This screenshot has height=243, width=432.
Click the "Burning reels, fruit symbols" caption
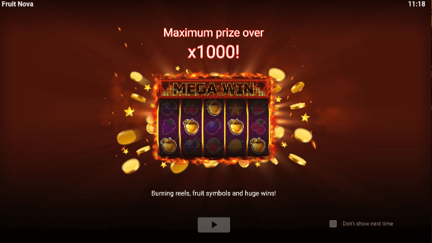tap(191, 193)
